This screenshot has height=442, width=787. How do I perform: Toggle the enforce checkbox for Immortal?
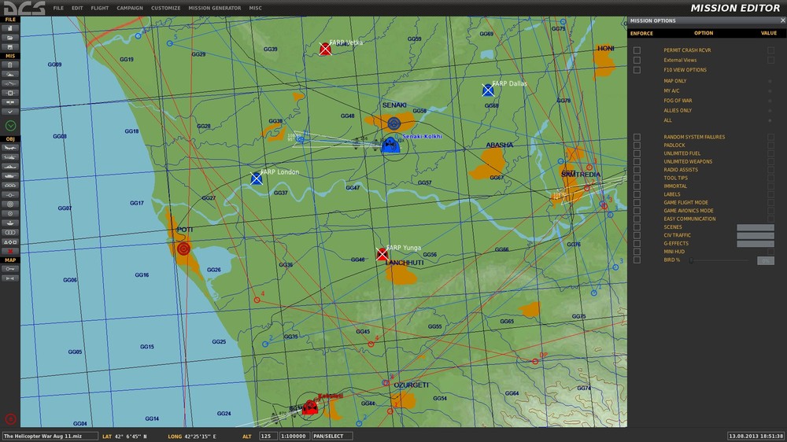tap(637, 186)
